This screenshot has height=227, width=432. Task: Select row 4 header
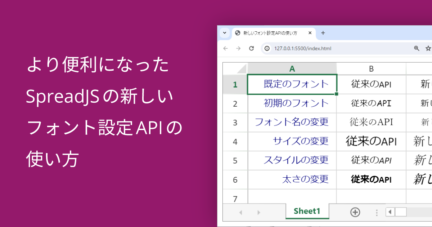pyautogui.click(x=235, y=142)
